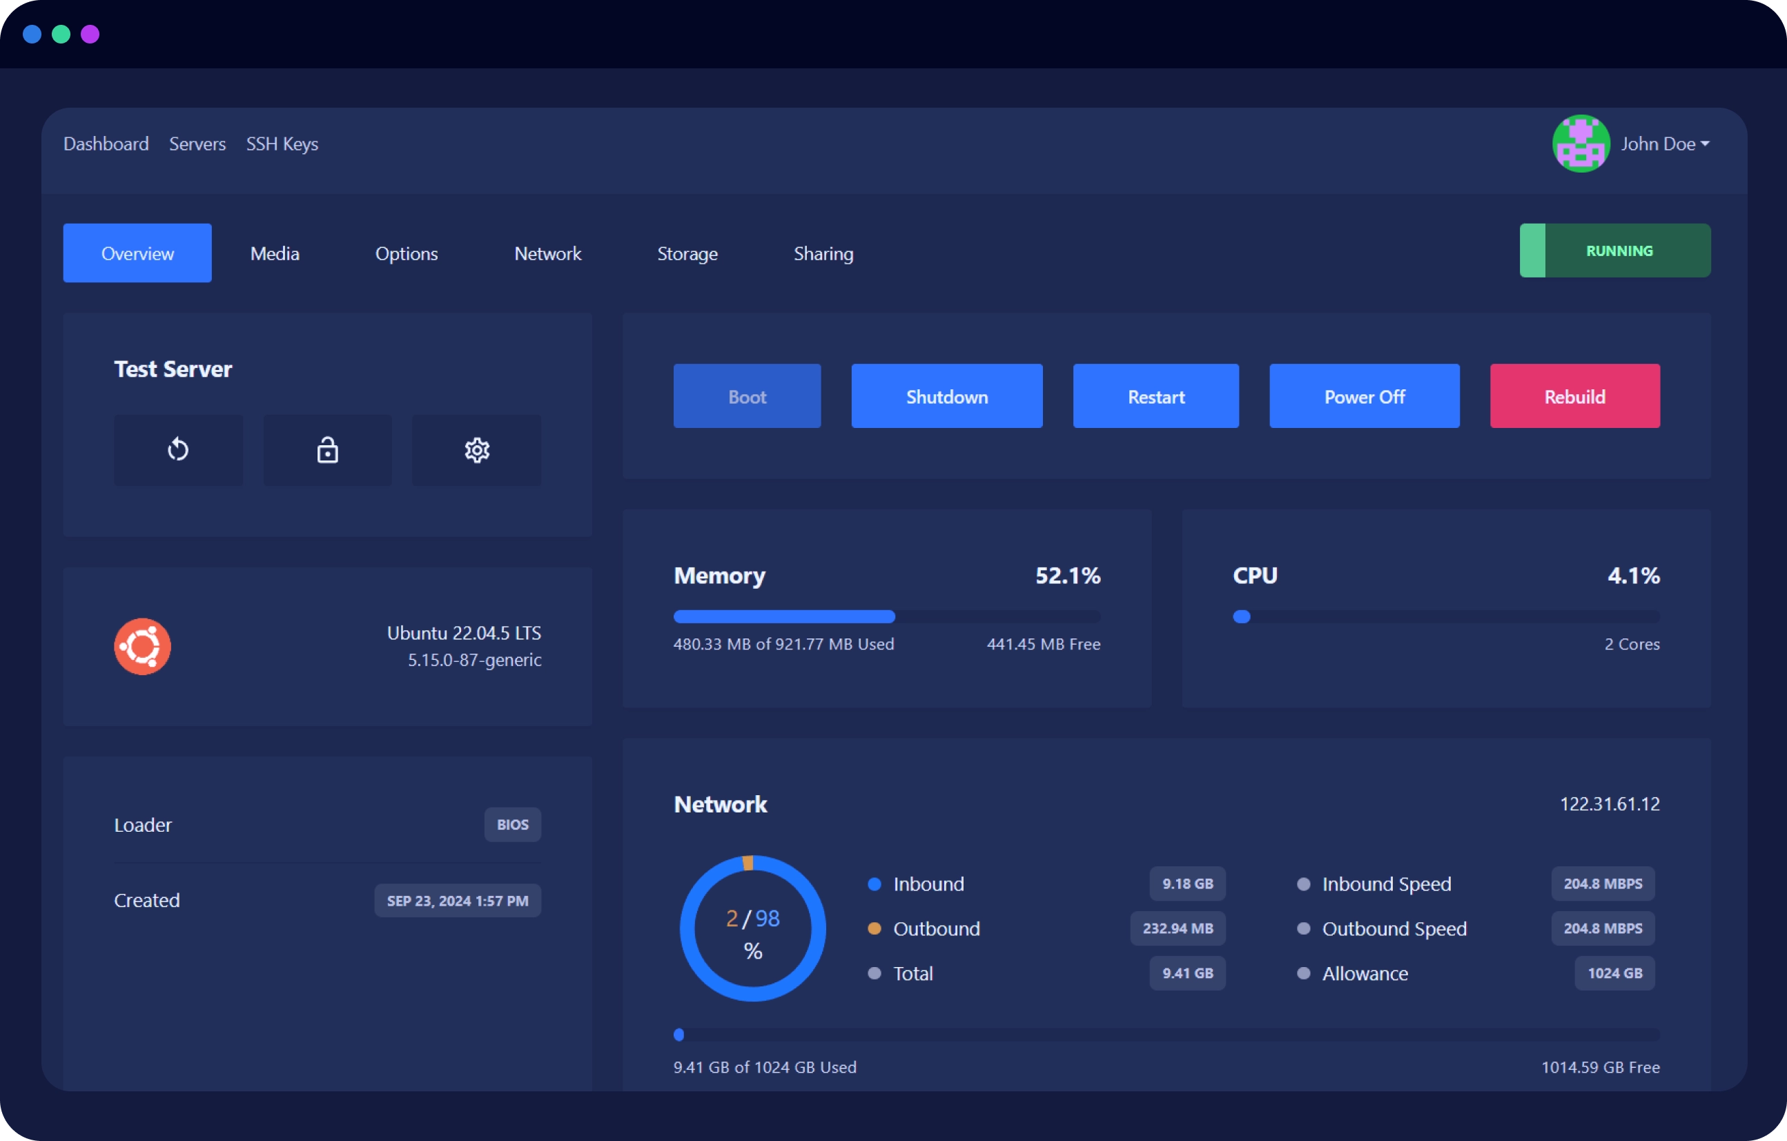Click the RUNNING status indicator
Viewport: 1787px width, 1141px height.
pyautogui.click(x=1615, y=251)
